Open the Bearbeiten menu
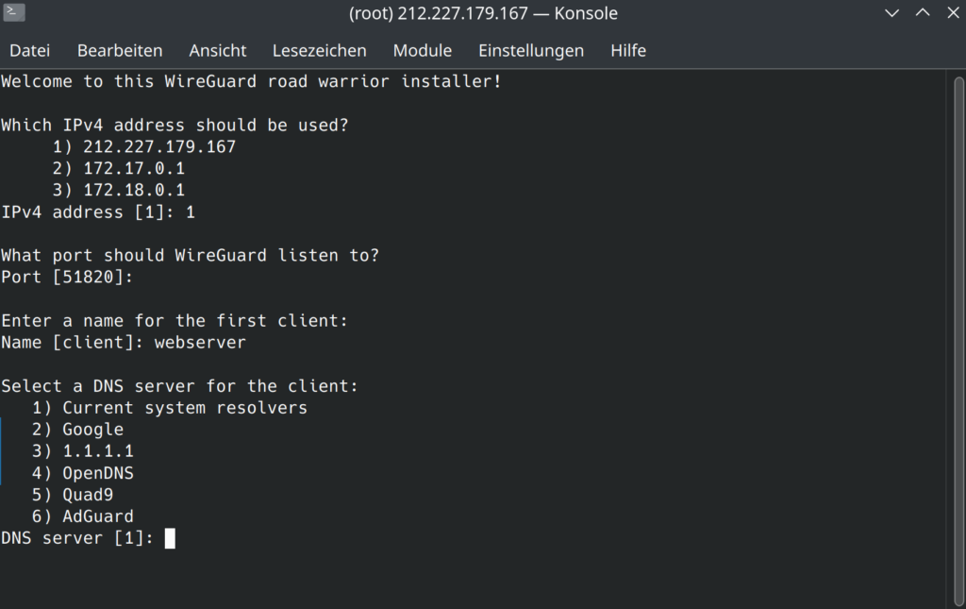The image size is (966, 609). (120, 51)
